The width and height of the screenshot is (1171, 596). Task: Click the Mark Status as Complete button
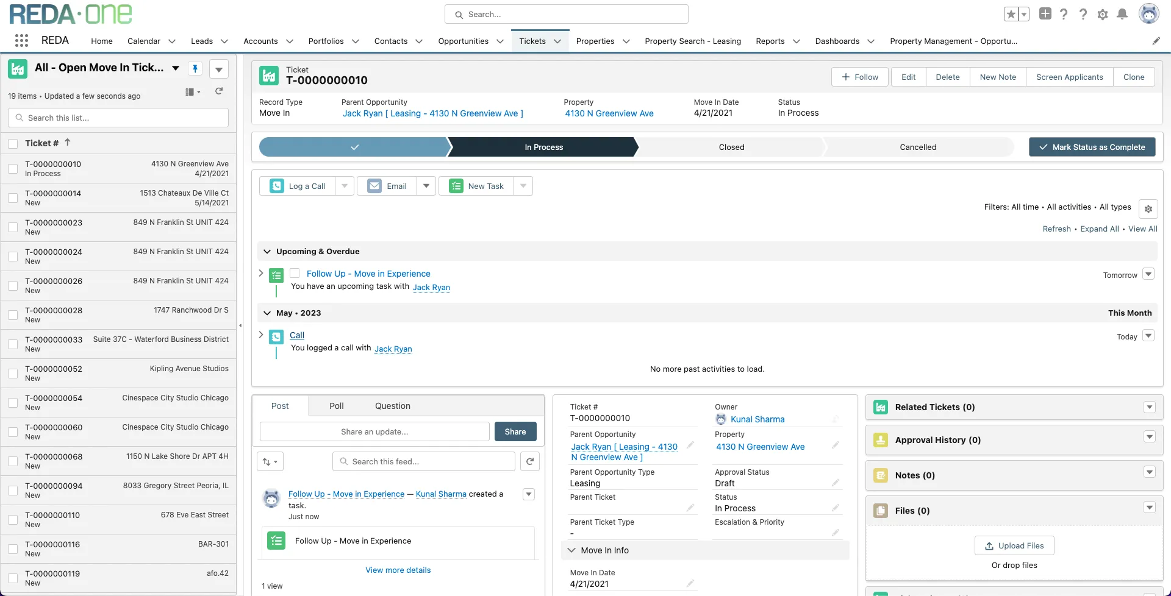(x=1092, y=147)
